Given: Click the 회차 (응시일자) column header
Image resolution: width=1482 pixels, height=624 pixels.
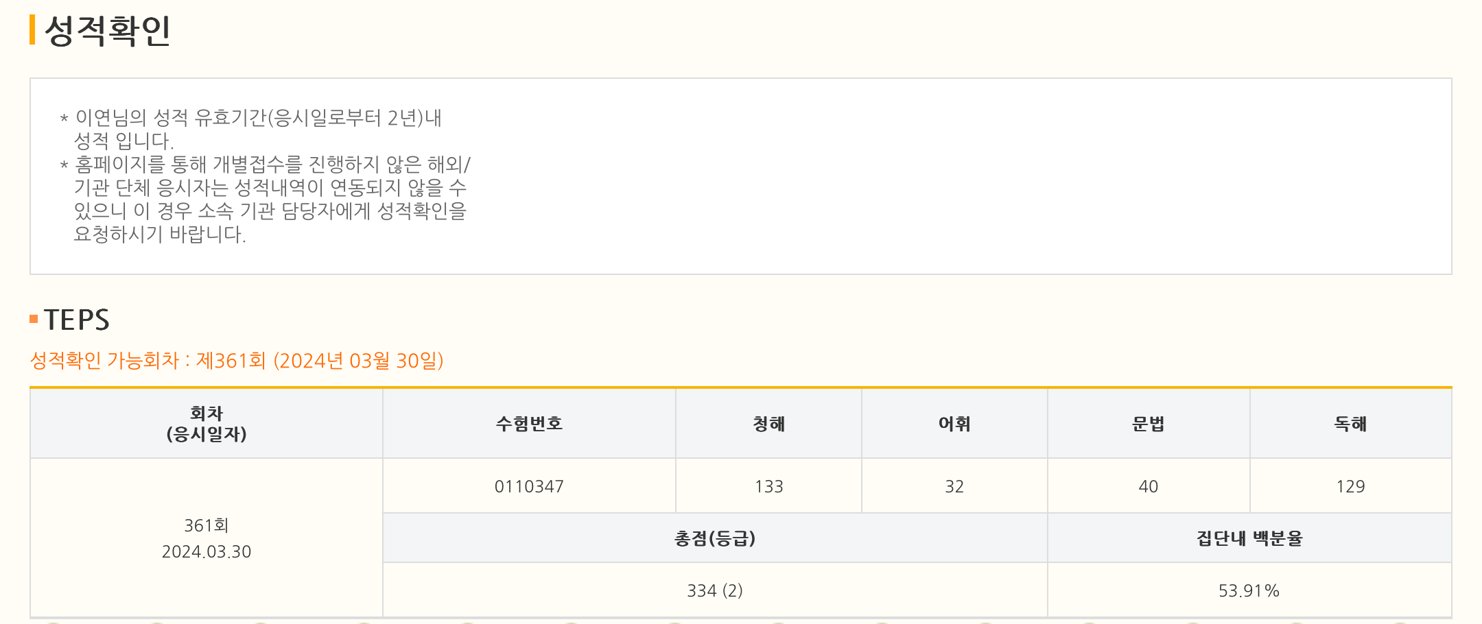Looking at the screenshot, I should click(x=207, y=424).
